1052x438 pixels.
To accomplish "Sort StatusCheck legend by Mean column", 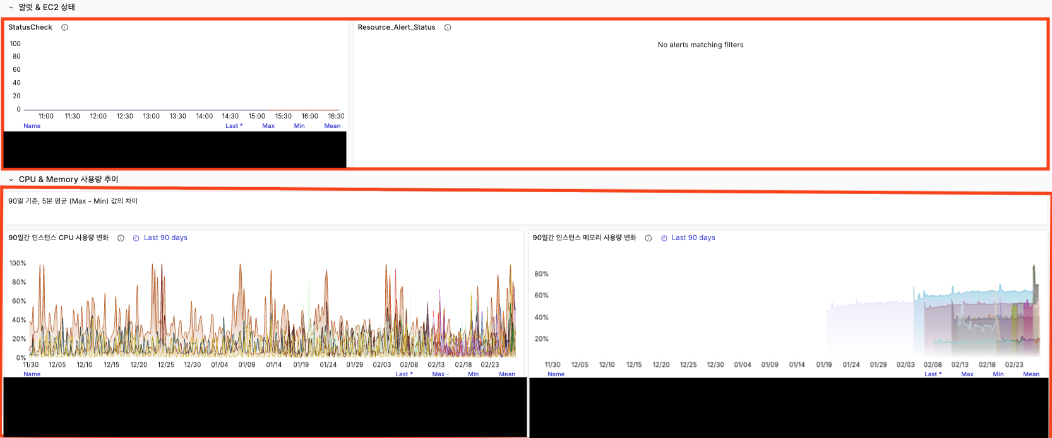I will point(332,126).
